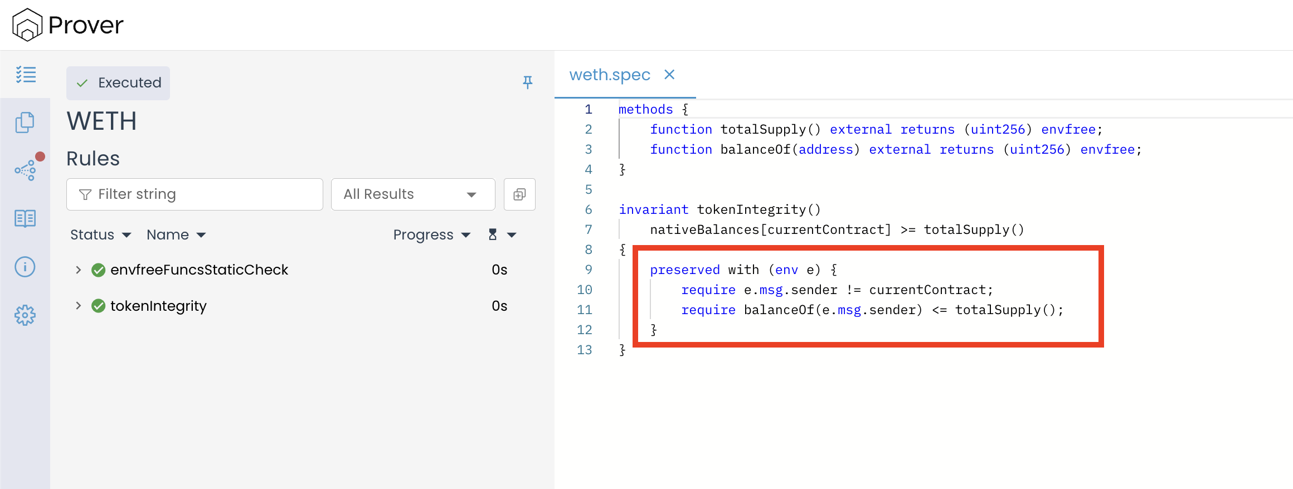Focus the Filter string input field

pyautogui.click(x=195, y=194)
